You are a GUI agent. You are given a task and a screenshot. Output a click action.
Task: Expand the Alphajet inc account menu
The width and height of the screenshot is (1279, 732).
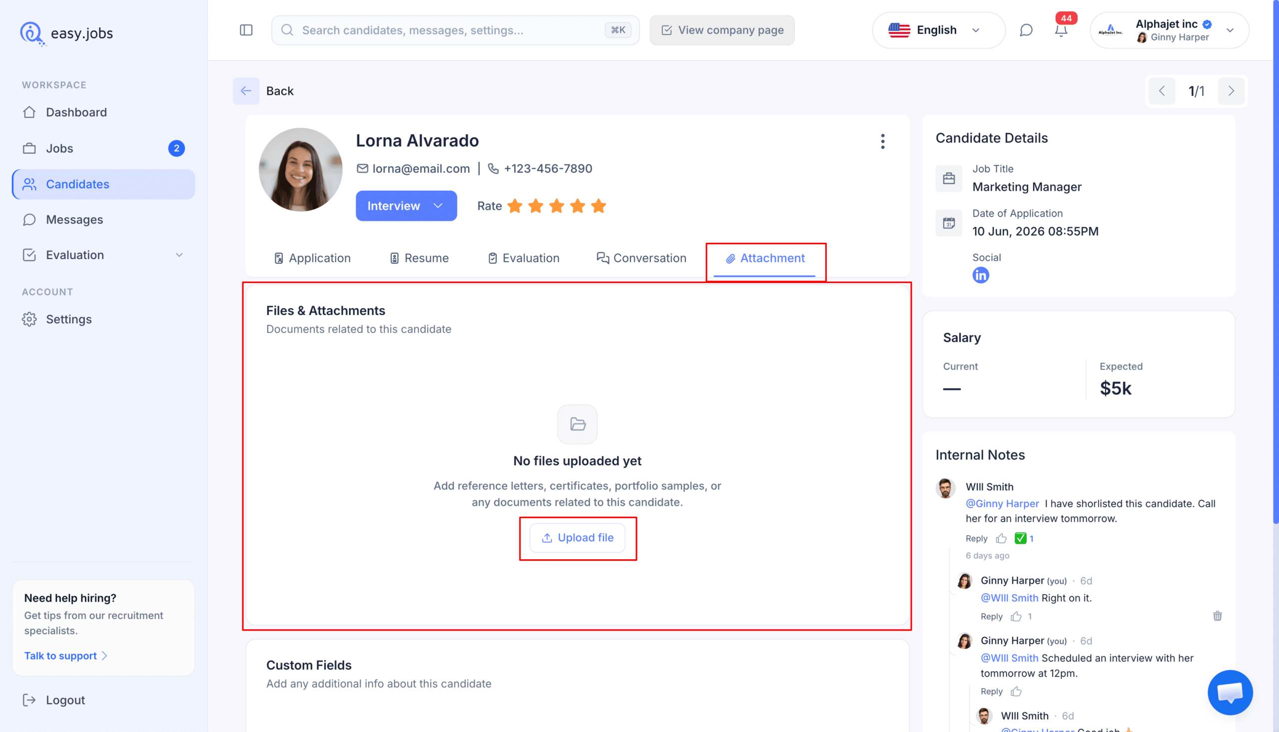[x=1169, y=30]
